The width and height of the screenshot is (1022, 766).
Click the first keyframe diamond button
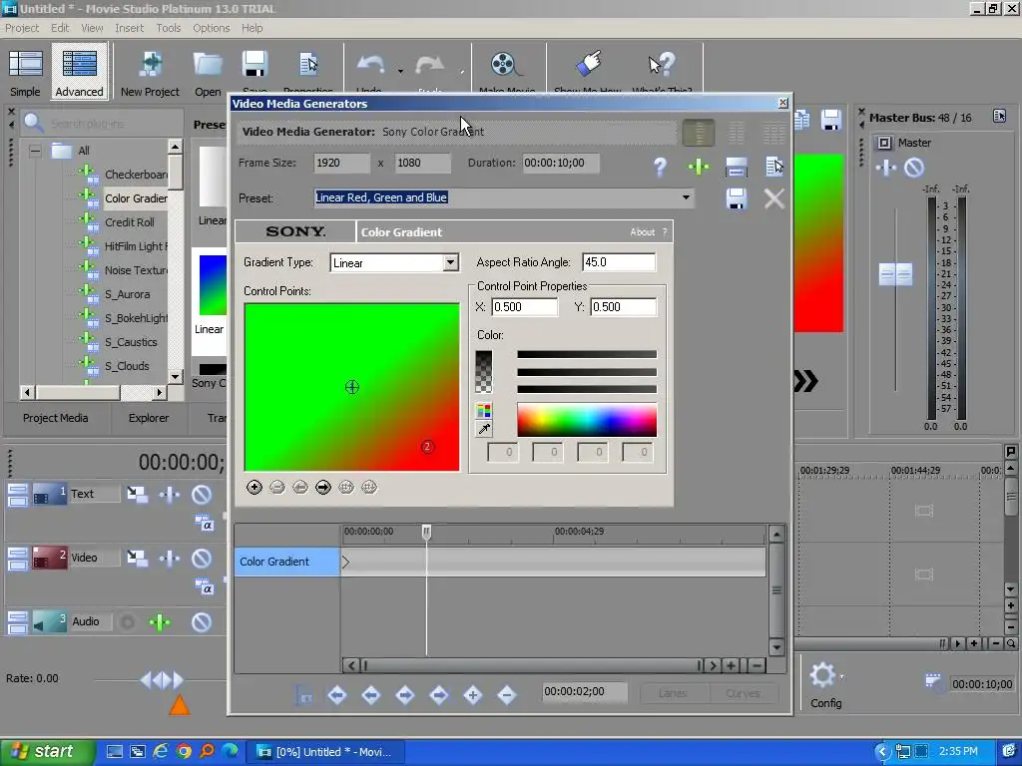tap(337, 695)
